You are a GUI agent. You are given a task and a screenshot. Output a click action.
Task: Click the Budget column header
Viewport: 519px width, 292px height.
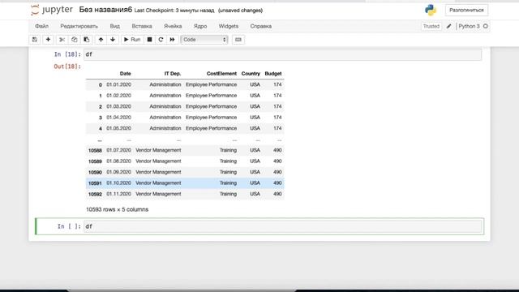click(273, 74)
